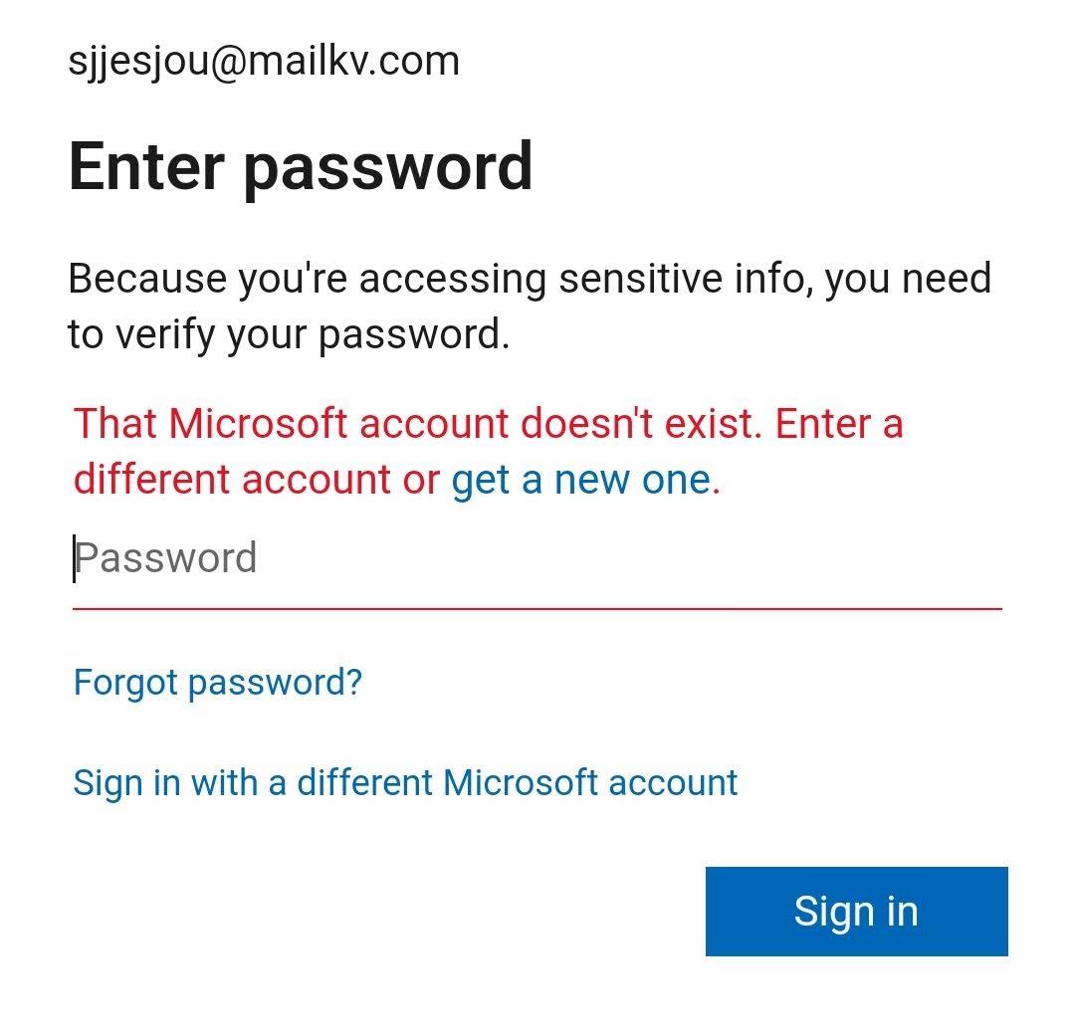This screenshot has width=1075, height=1033.
Task: Click 'to verify your password.' text line
Action: click(x=289, y=335)
